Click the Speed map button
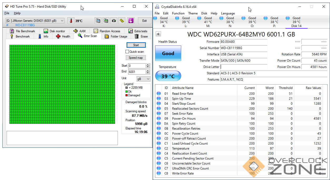The image size is (330, 180). (136, 58)
